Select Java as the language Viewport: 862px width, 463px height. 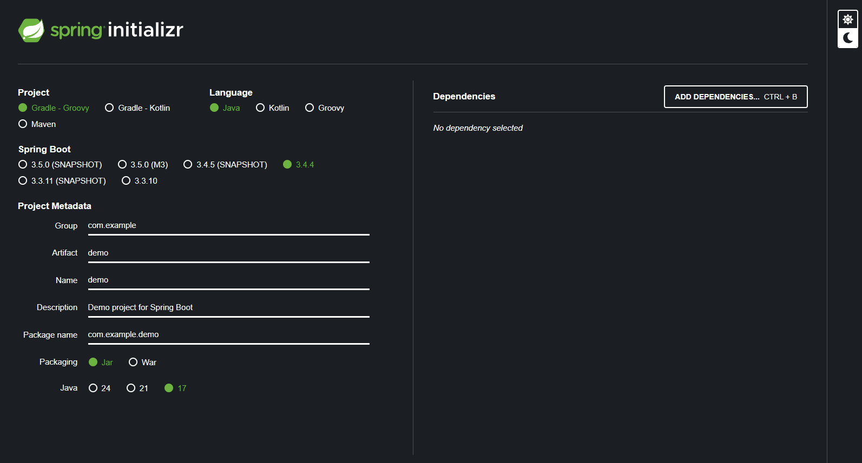(225, 108)
